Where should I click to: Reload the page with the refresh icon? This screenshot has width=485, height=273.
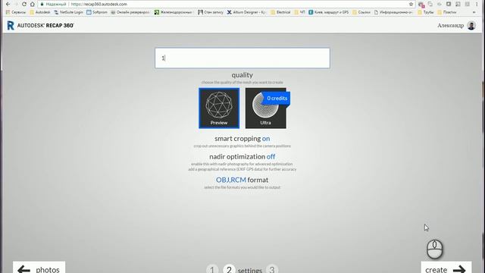(24, 4)
